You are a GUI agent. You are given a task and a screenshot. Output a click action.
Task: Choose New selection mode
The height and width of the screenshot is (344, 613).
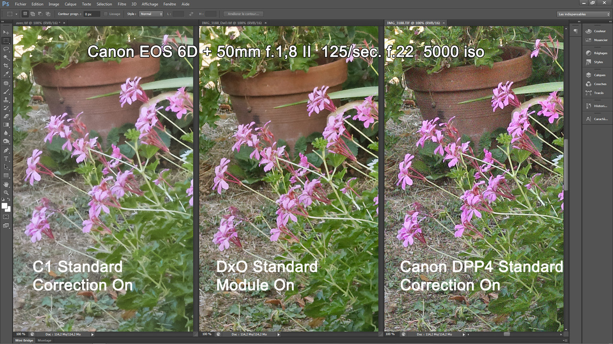(25, 14)
